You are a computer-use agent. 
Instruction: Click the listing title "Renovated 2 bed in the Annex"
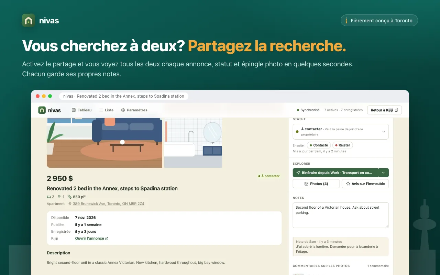112,188
